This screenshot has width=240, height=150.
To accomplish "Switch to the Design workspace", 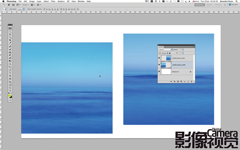I will [209, 5].
